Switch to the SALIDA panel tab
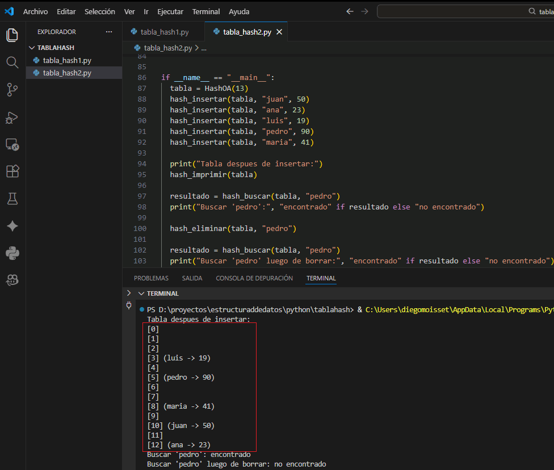The image size is (554, 470). (192, 278)
